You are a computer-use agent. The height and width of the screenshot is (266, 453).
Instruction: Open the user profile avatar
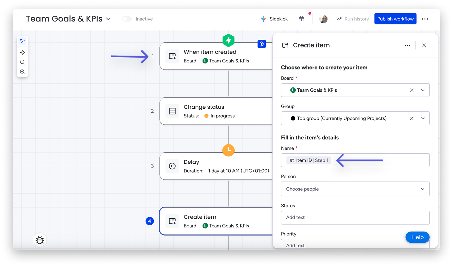(x=323, y=19)
